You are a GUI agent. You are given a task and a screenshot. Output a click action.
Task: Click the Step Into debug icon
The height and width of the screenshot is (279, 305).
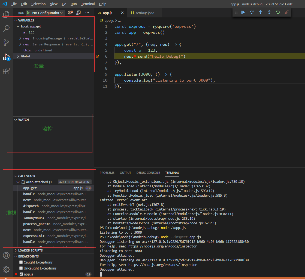coord(261,12)
